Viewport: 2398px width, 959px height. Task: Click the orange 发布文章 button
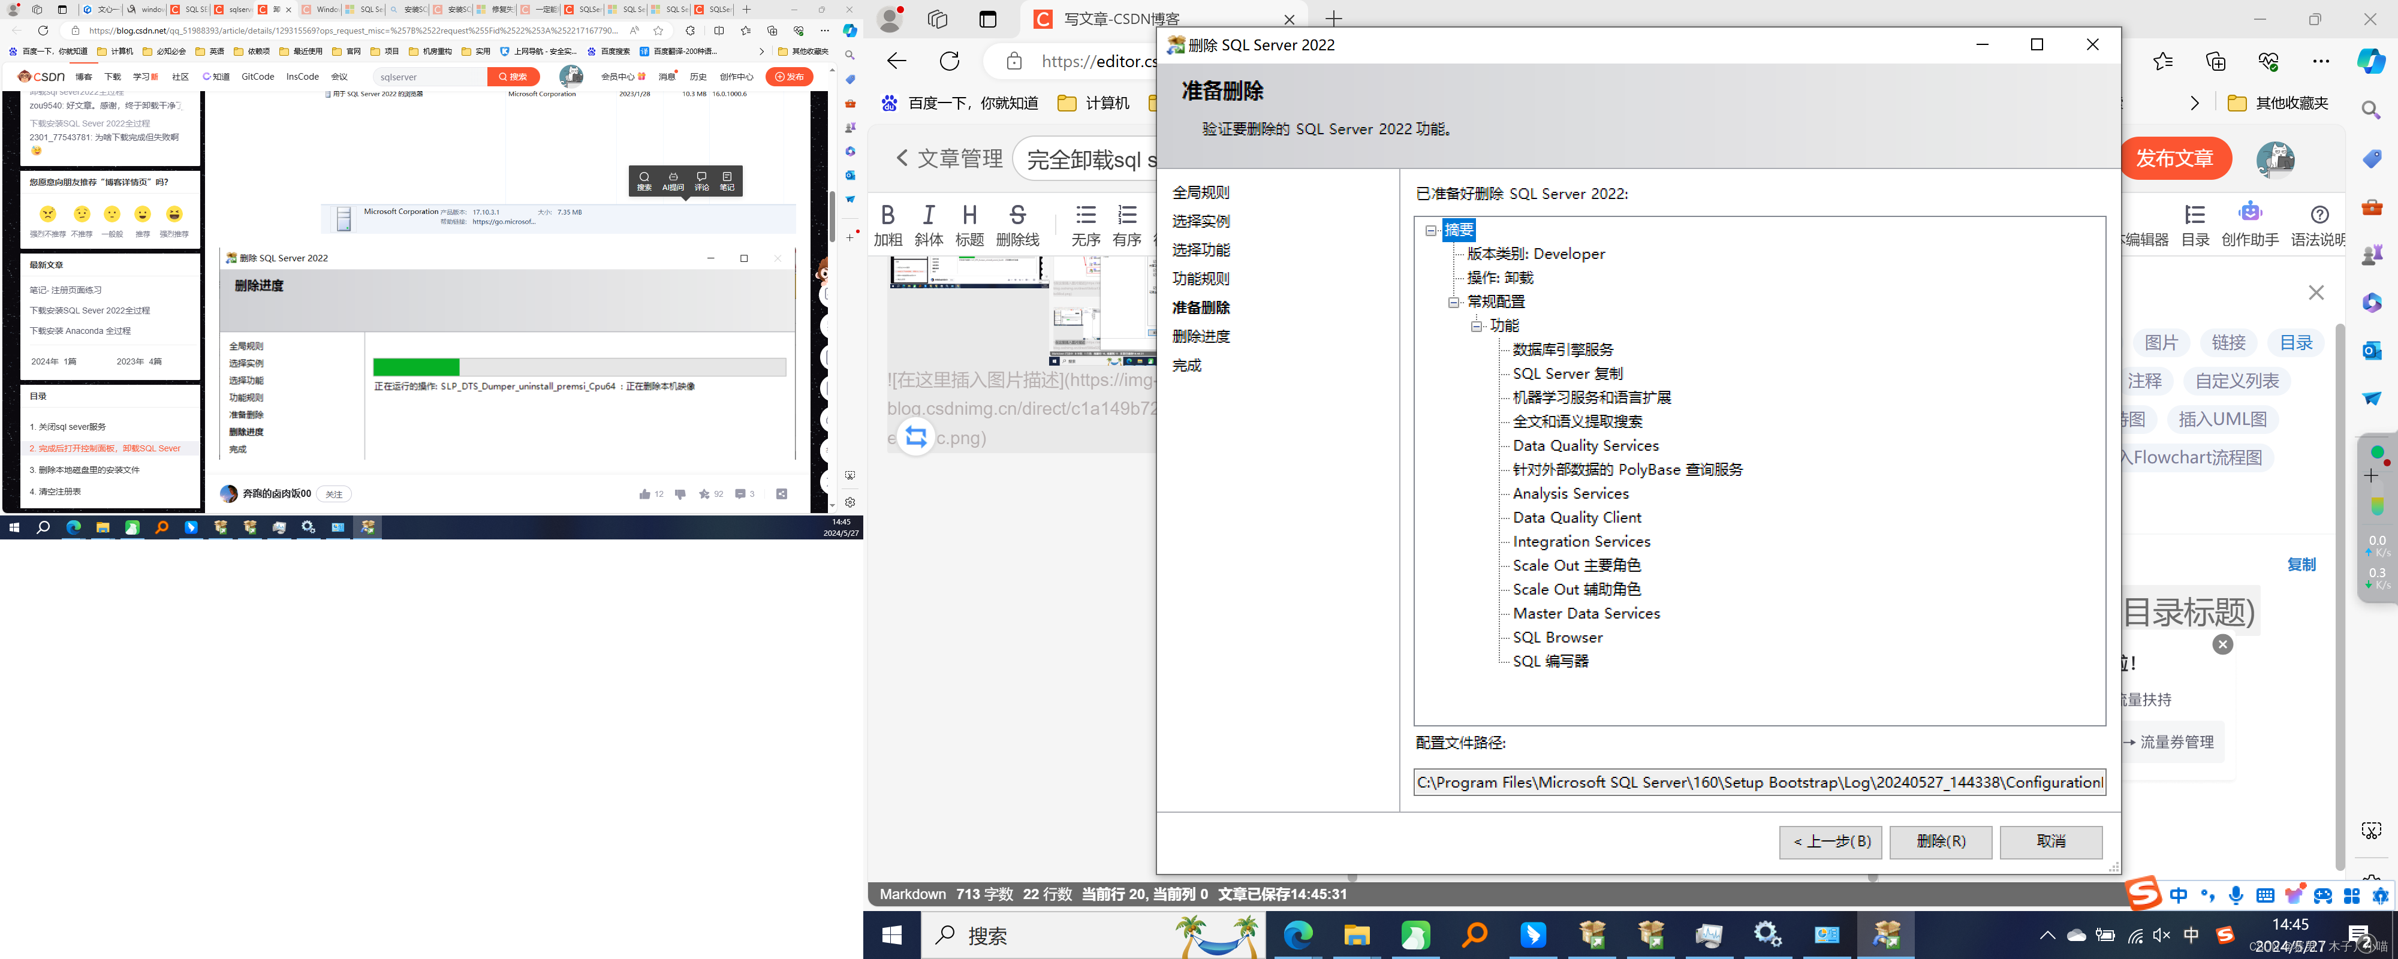tap(2174, 158)
